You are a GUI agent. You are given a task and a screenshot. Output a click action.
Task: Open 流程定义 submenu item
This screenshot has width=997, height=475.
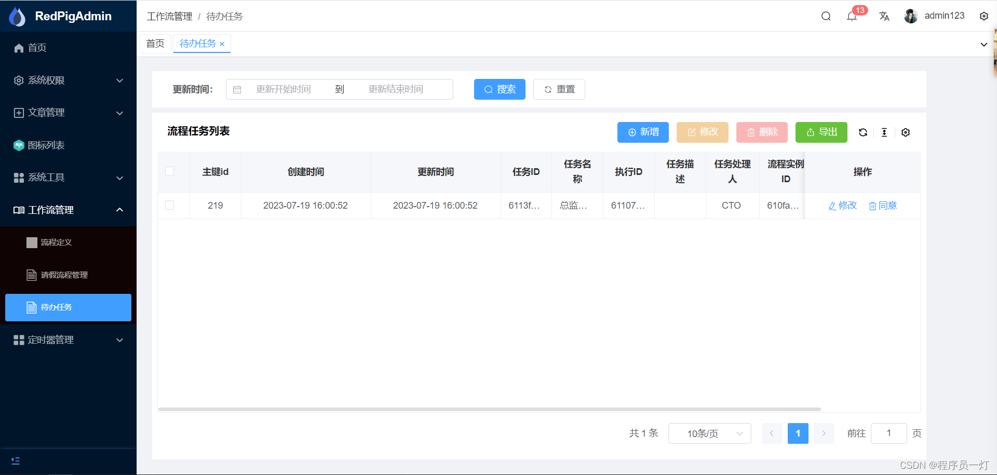click(68, 242)
